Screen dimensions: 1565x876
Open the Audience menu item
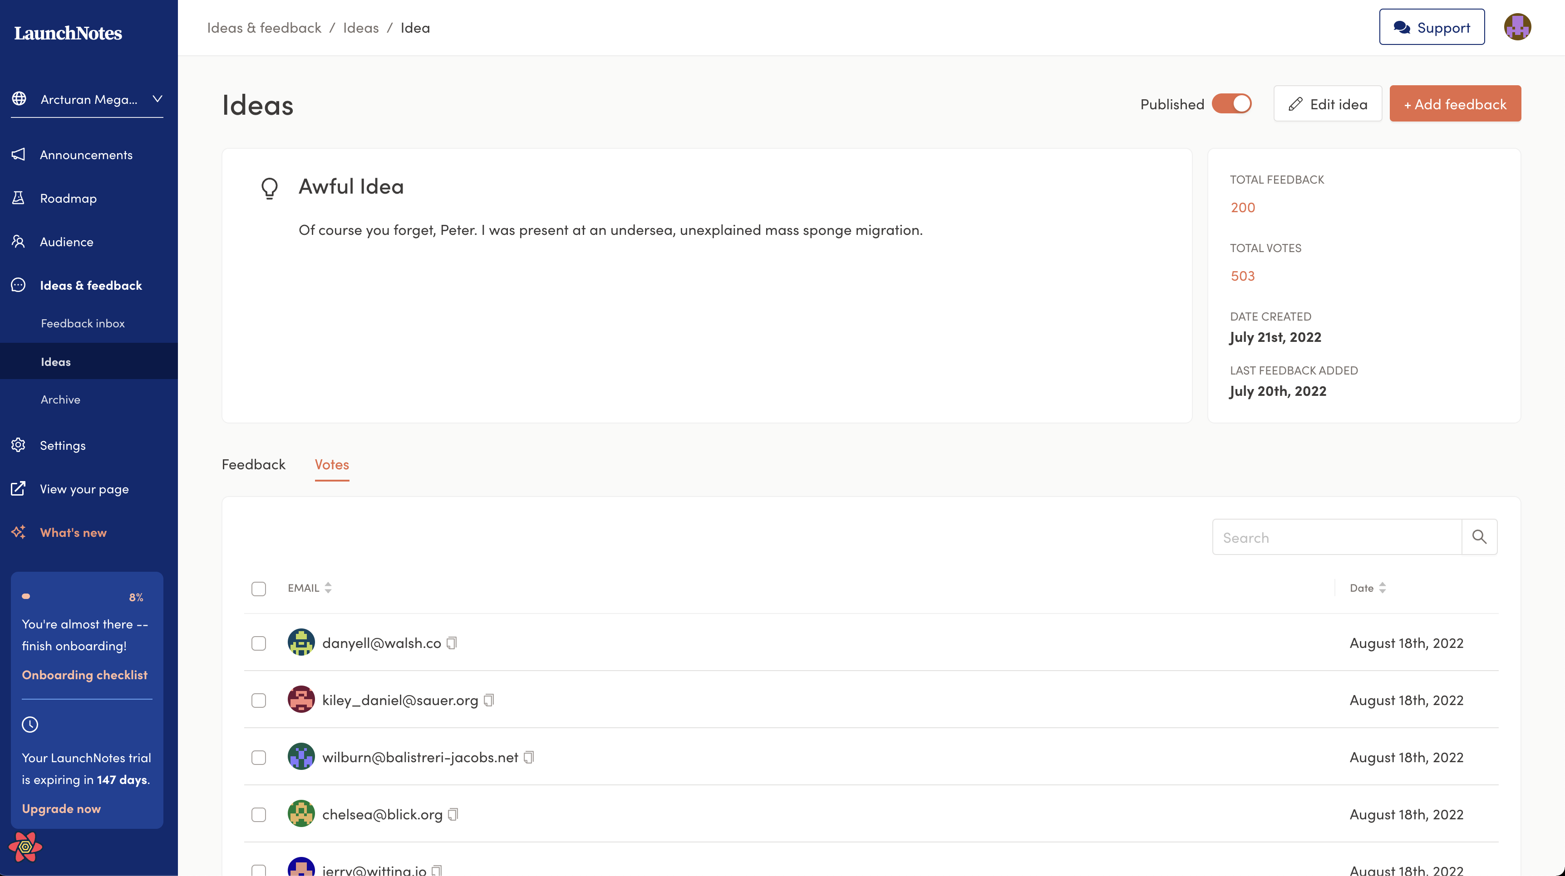[x=67, y=242]
